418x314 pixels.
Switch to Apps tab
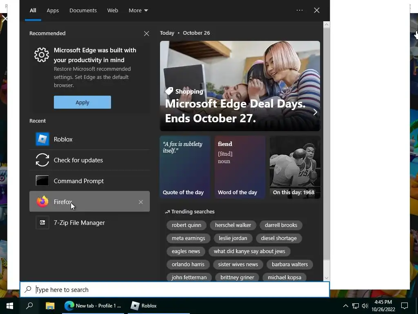point(53,10)
